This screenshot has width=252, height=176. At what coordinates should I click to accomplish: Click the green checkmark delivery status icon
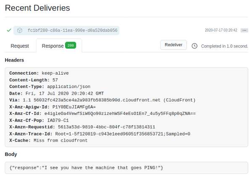tap(9, 30)
